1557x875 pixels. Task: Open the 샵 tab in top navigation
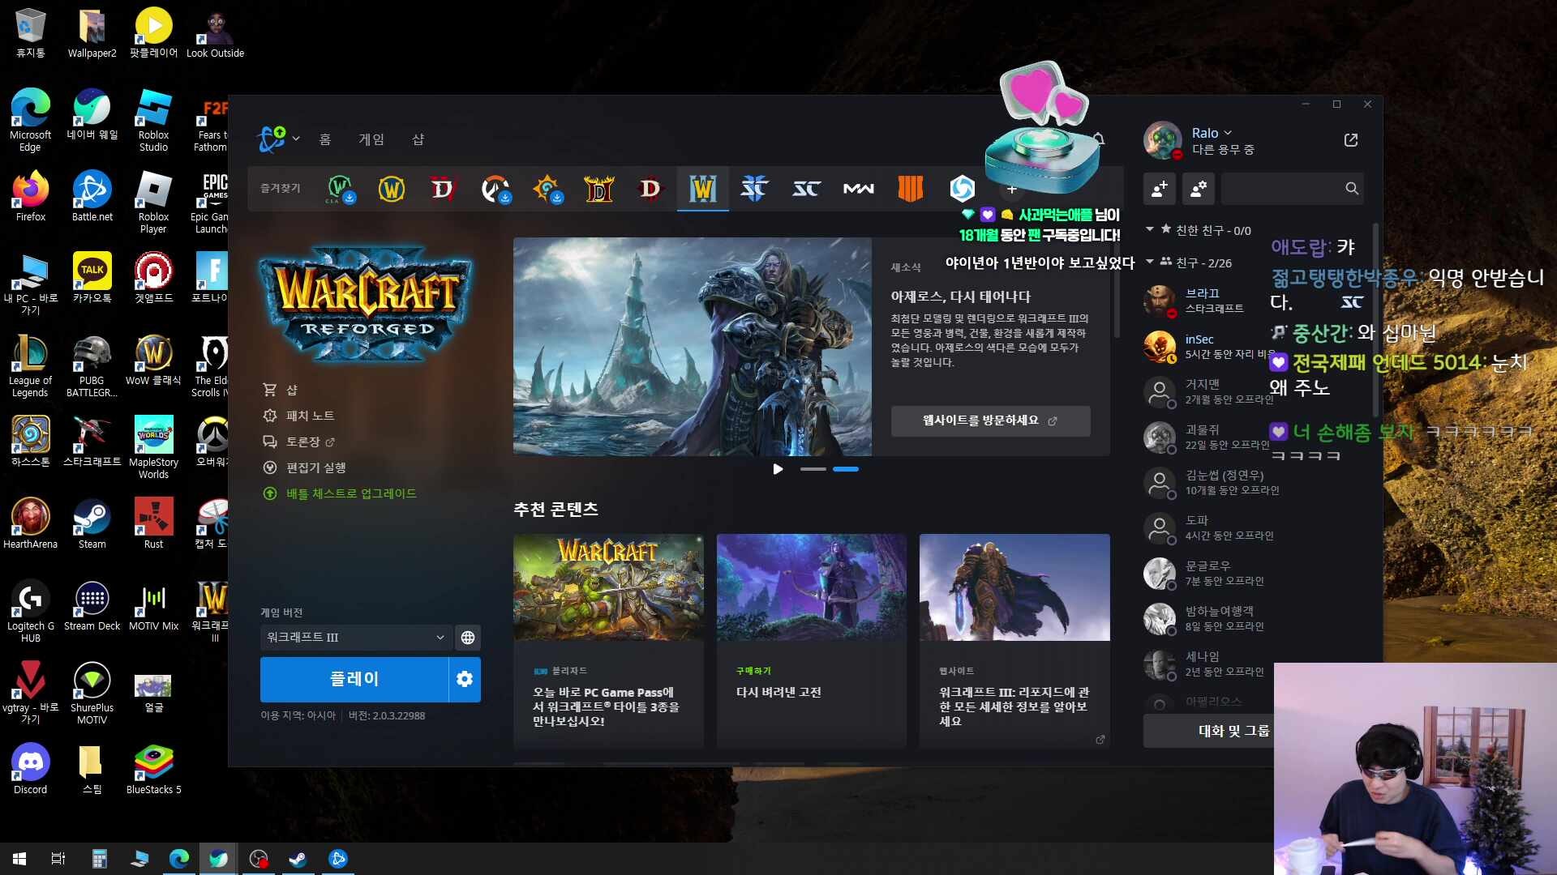[x=418, y=139]
